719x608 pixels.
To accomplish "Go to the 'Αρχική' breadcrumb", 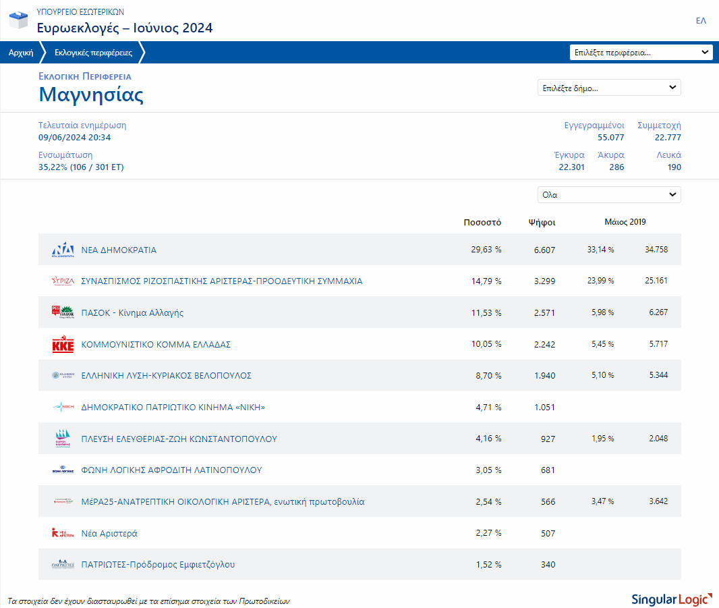I will (x=21, y=53).
